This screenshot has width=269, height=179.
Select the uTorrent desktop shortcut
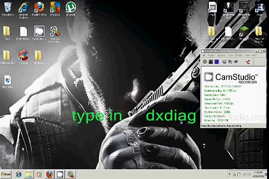pos(71,9)
